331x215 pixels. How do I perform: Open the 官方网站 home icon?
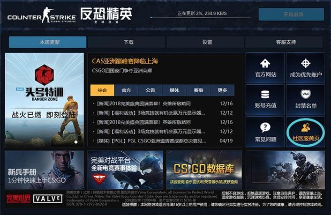265,63
